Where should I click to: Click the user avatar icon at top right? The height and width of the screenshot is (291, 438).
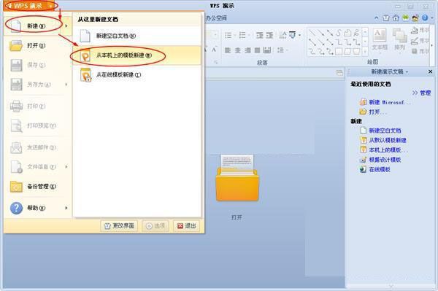pos(415,18)
